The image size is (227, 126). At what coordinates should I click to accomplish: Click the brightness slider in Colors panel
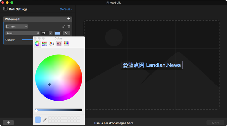pos(59,110)
